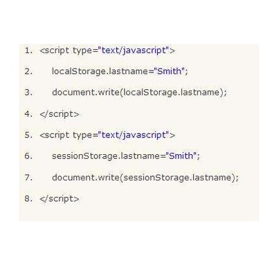Click line number 1
272x271 pixels.
coord(28,50)
